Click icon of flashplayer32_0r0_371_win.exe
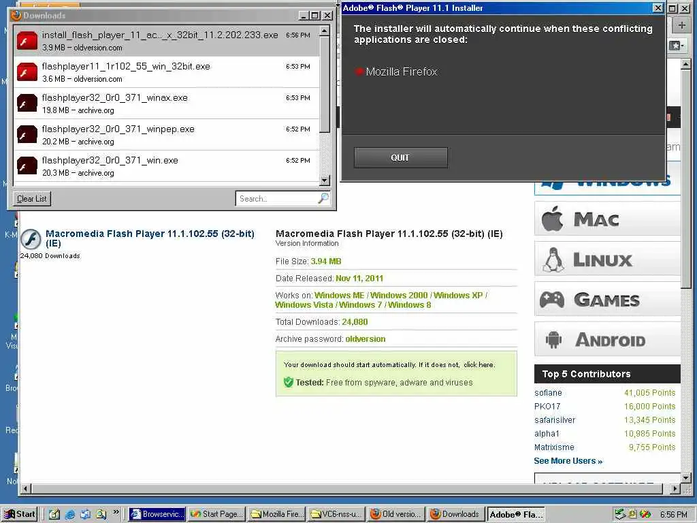The width and height of the screenshot is (697, 523). pos(27,165)
